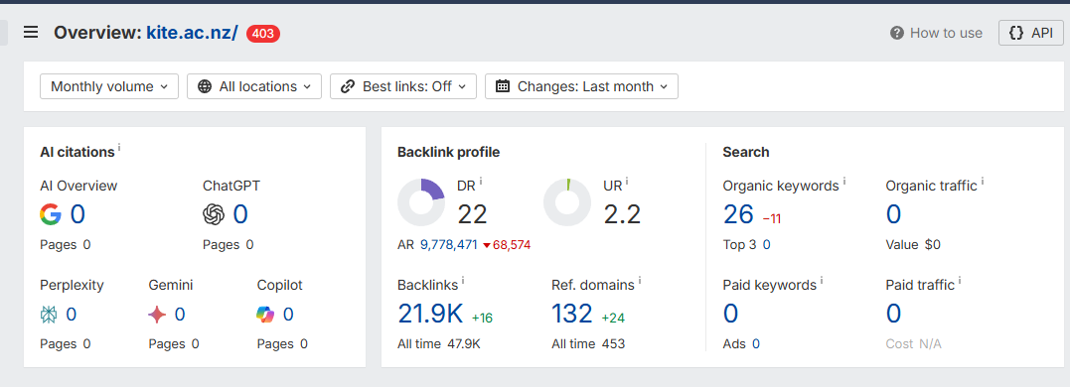Click the +16 backlinks change
This screenshot has width=1070, height=387.
[482, 318]
